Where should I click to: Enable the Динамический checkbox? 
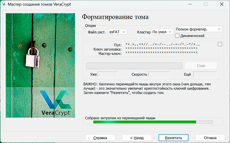(177, 36)
